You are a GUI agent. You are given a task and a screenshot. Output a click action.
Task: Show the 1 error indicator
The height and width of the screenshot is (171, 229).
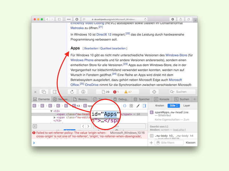116,92
